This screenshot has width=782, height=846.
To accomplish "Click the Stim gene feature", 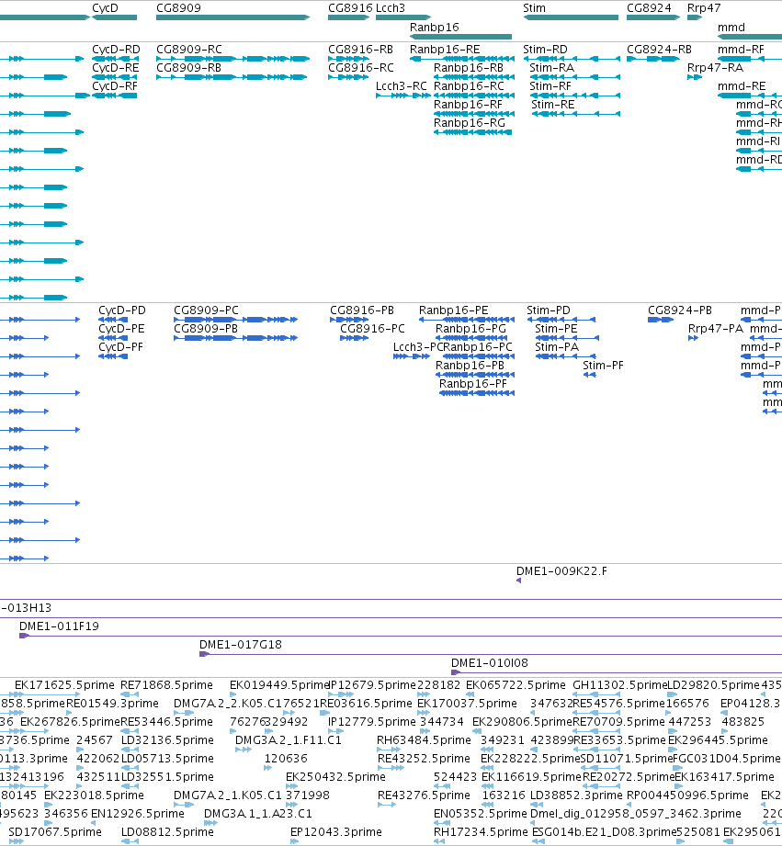I will [x=571, y=17].
